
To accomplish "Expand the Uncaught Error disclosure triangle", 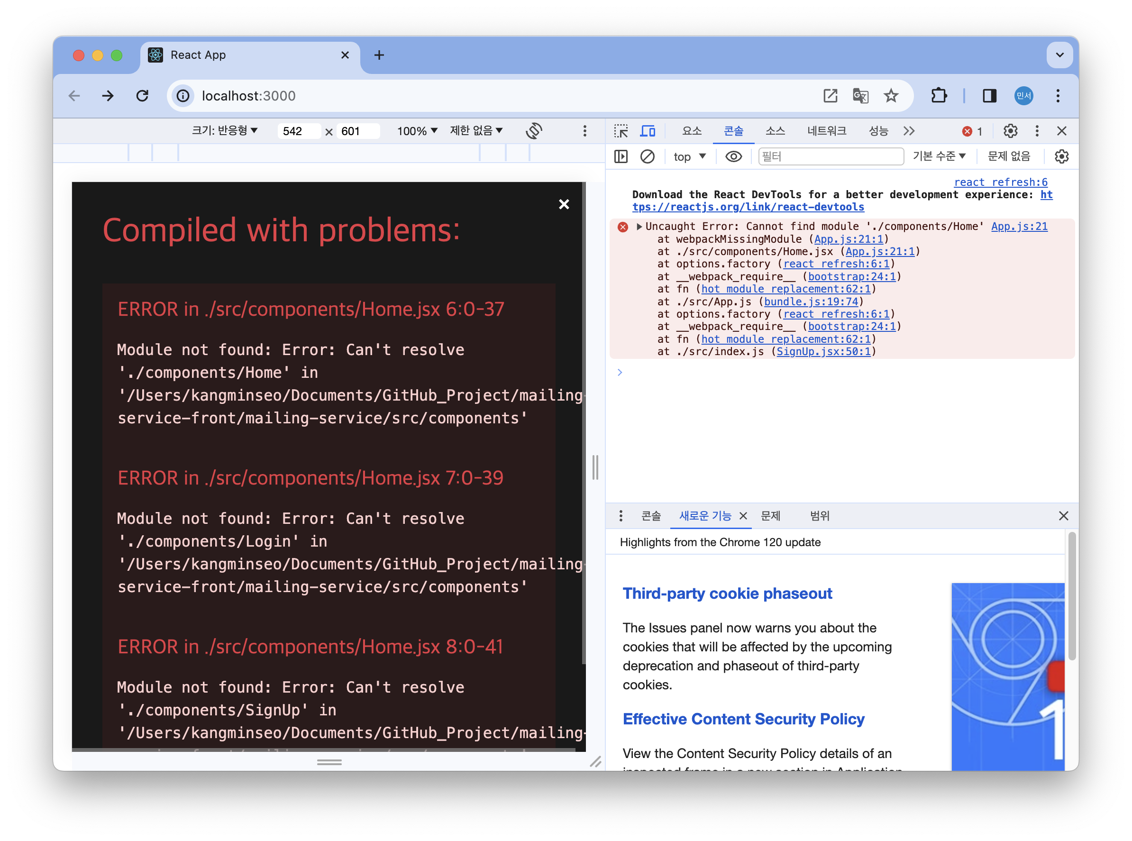I will pos(639,227).
